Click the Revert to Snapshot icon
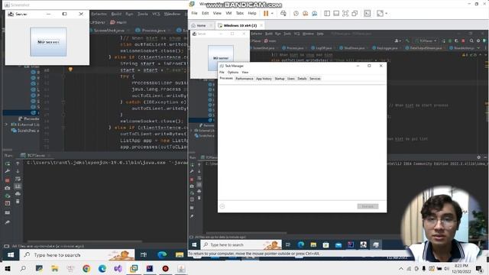Screen dimensions: 489x275 coord(306,14)
